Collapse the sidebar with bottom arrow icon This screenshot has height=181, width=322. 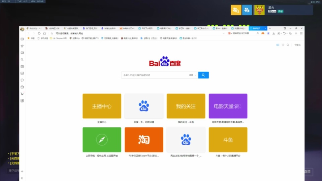tap(22, 178)
